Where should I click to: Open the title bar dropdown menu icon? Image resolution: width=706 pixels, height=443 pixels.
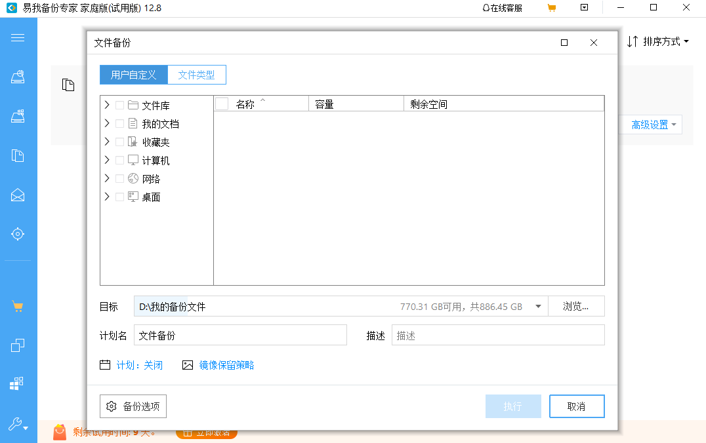pyautogui.click(x=585, y=8)
